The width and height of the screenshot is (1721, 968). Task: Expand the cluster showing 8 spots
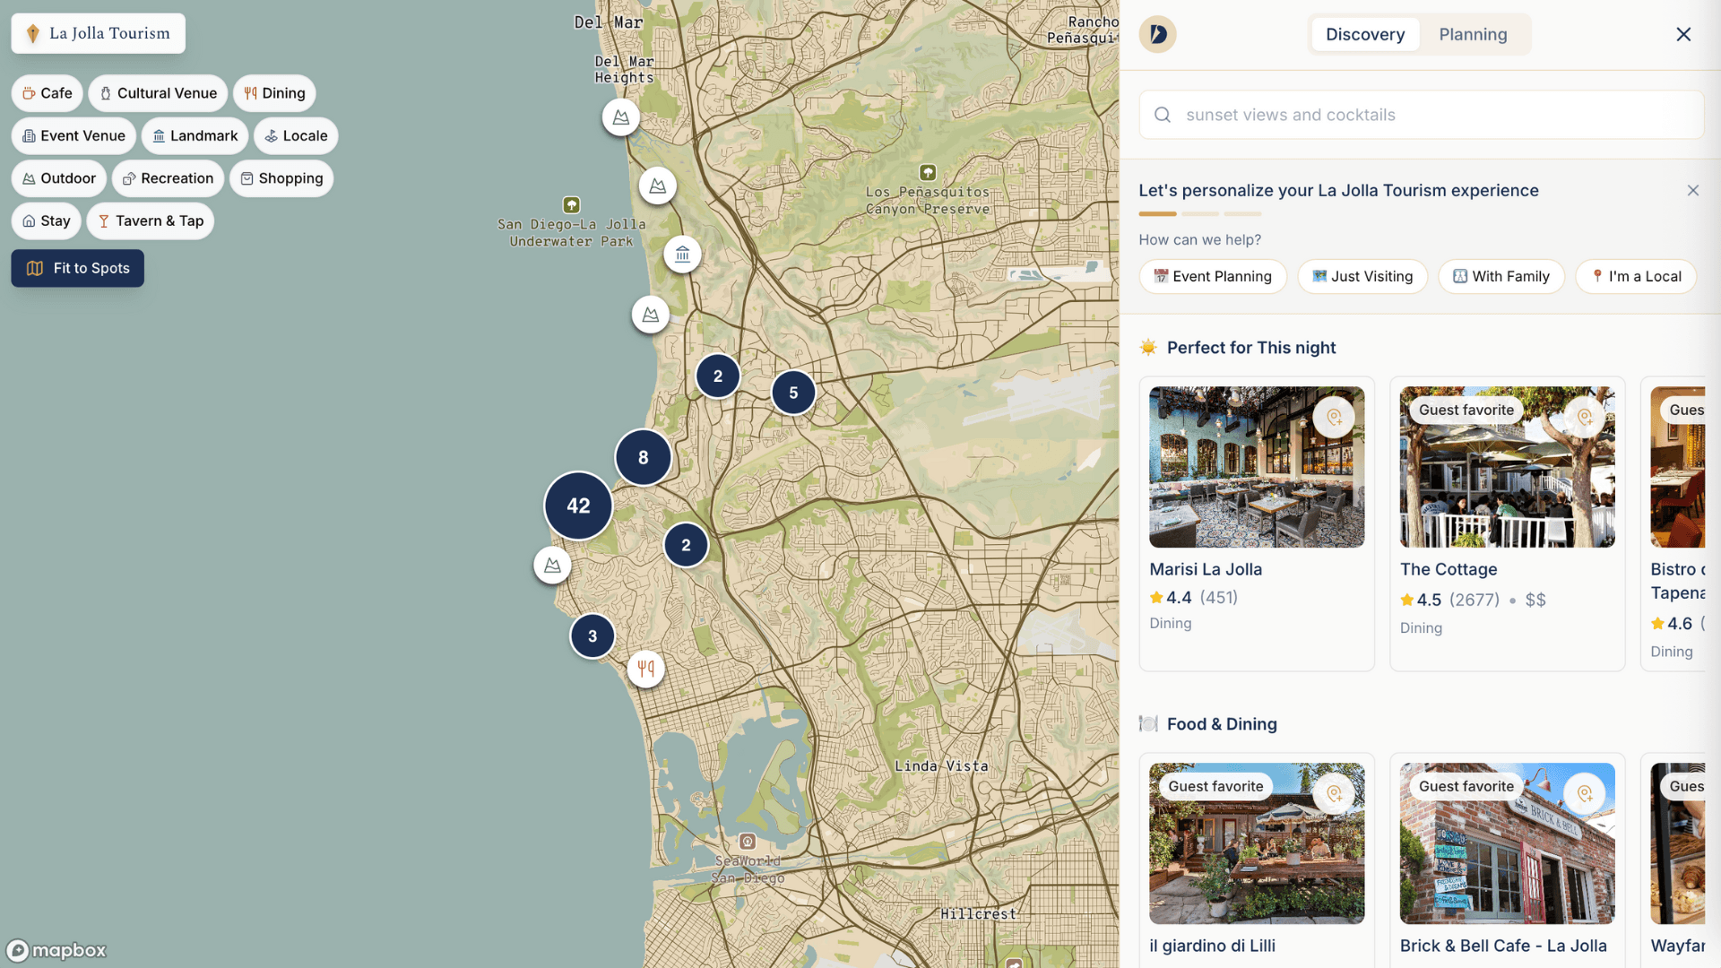click(643, 457)
